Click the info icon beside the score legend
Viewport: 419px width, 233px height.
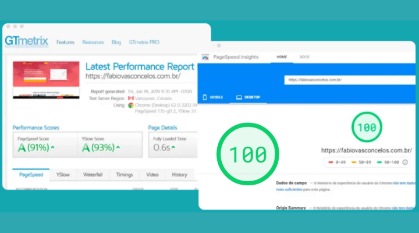click(x=405, y=162)
